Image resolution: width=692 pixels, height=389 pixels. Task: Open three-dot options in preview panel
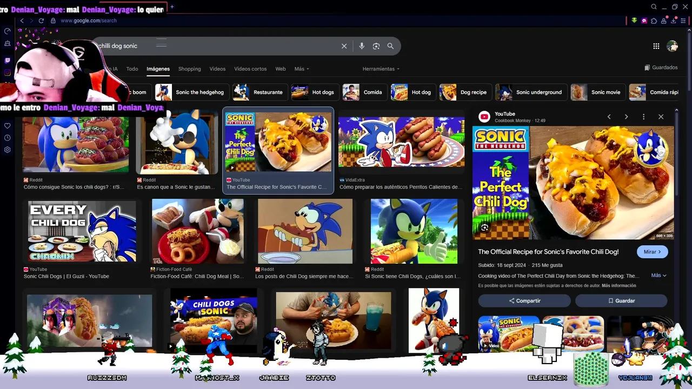(x=643, y=117)
